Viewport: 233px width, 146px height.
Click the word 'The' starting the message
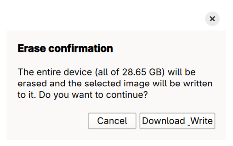point(26,72)
